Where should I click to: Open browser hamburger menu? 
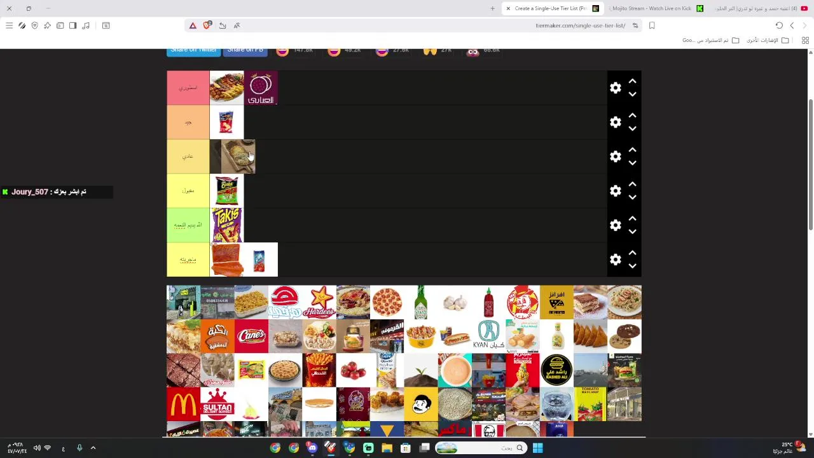pos(9,25)
